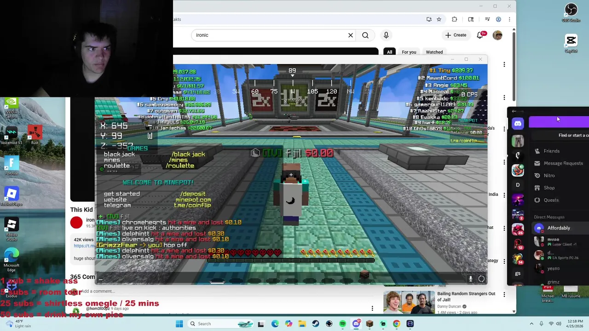Viewport: 589px width, 331px height.
Task: Open Discord server with 14 notifications badge
Action: coord(518,259)
